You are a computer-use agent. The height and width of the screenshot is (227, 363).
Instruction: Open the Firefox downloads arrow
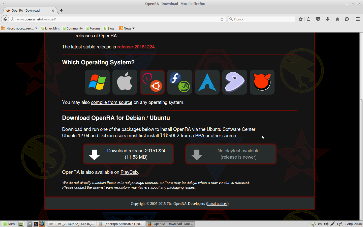[328, 19]
